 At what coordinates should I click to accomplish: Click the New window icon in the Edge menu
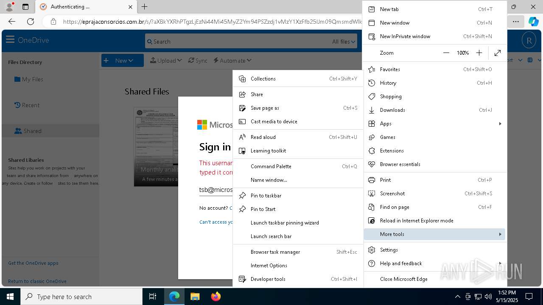[x=372, y=23]
